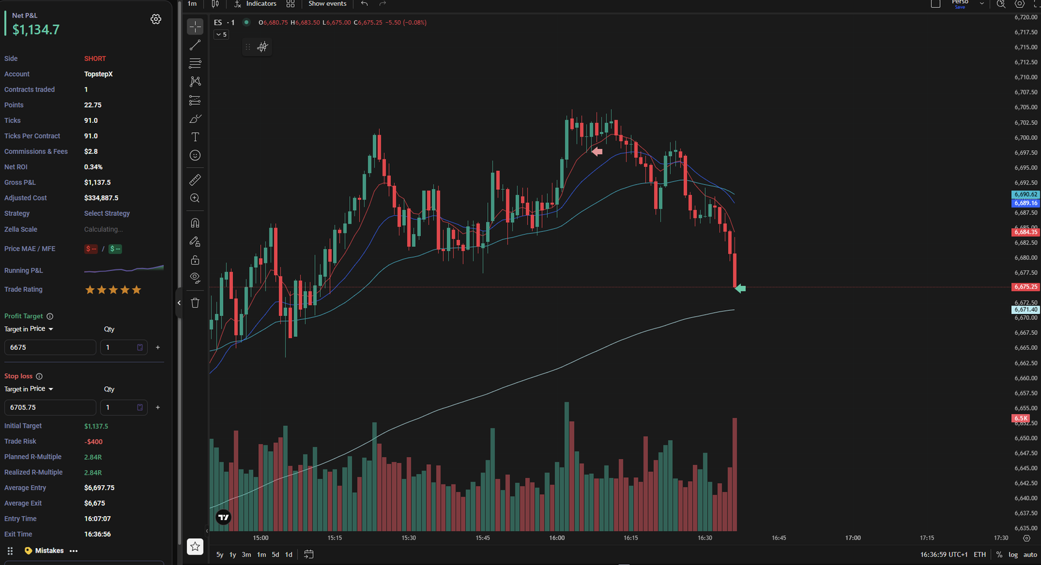This screenshot has height=565, width=1041.
Task: Open Stop loss 'Target in Price' dropdown
Action: [29, 389]
